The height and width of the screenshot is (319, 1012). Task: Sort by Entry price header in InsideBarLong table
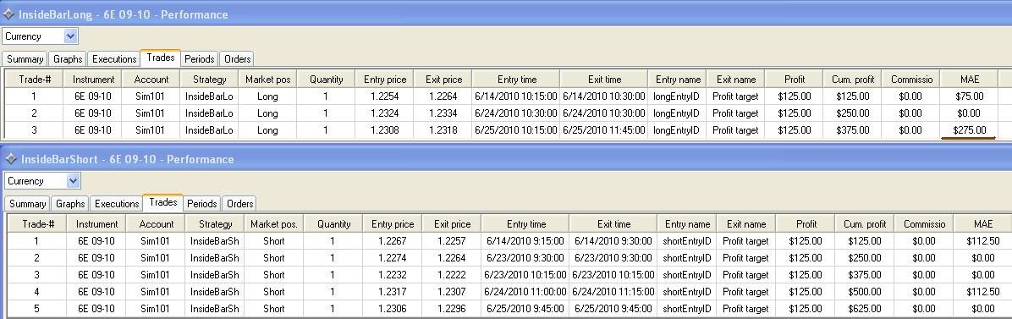point(385,80)
